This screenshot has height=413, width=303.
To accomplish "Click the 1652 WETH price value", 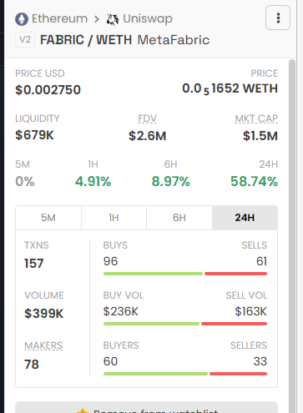I will pyautogui.click(x=230, y=89).
